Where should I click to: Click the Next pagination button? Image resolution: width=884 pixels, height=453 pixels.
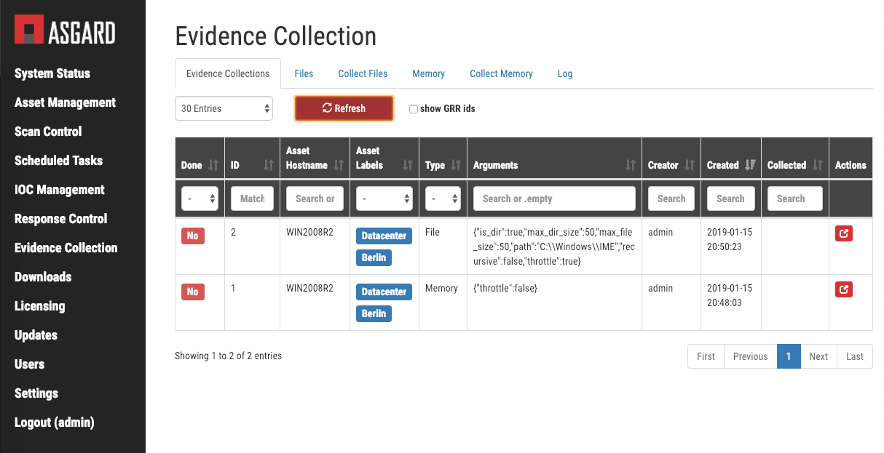[818, 356]
